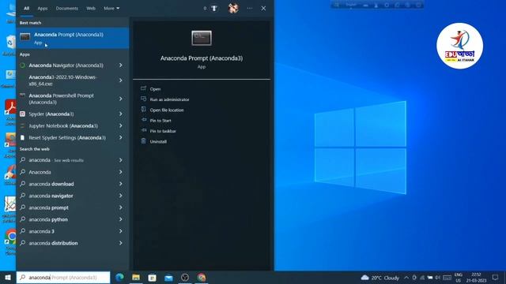
Task: Click Pin to taskbar action
Action: point(163,131)
